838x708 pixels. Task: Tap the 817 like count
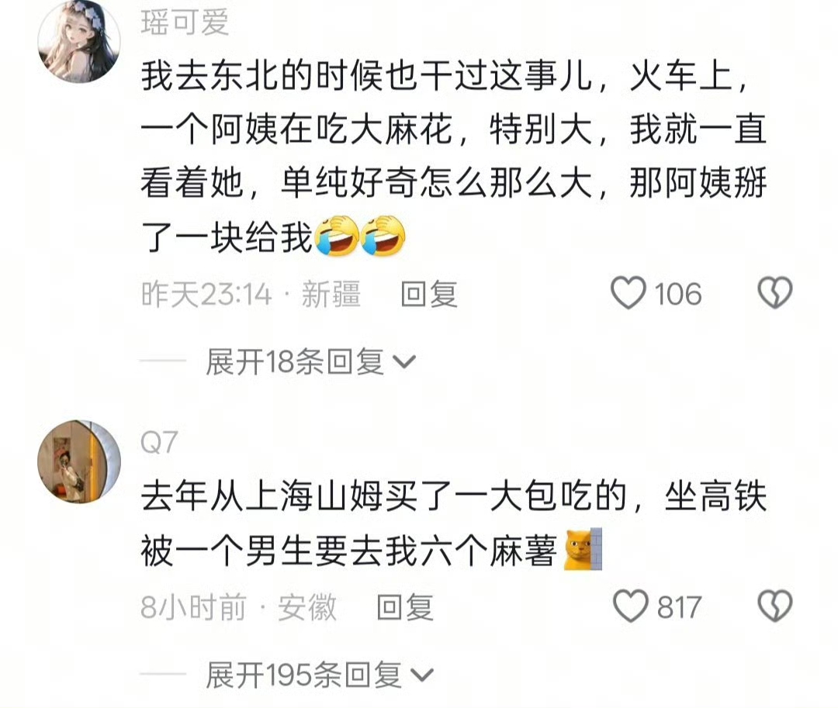[679, 608]
